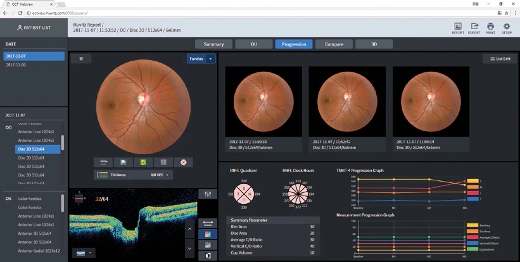Image resolution: width=520 pixels, height=262 pixels.
Task: Toggle the color map B-scan display
Action: coord(208,234)
